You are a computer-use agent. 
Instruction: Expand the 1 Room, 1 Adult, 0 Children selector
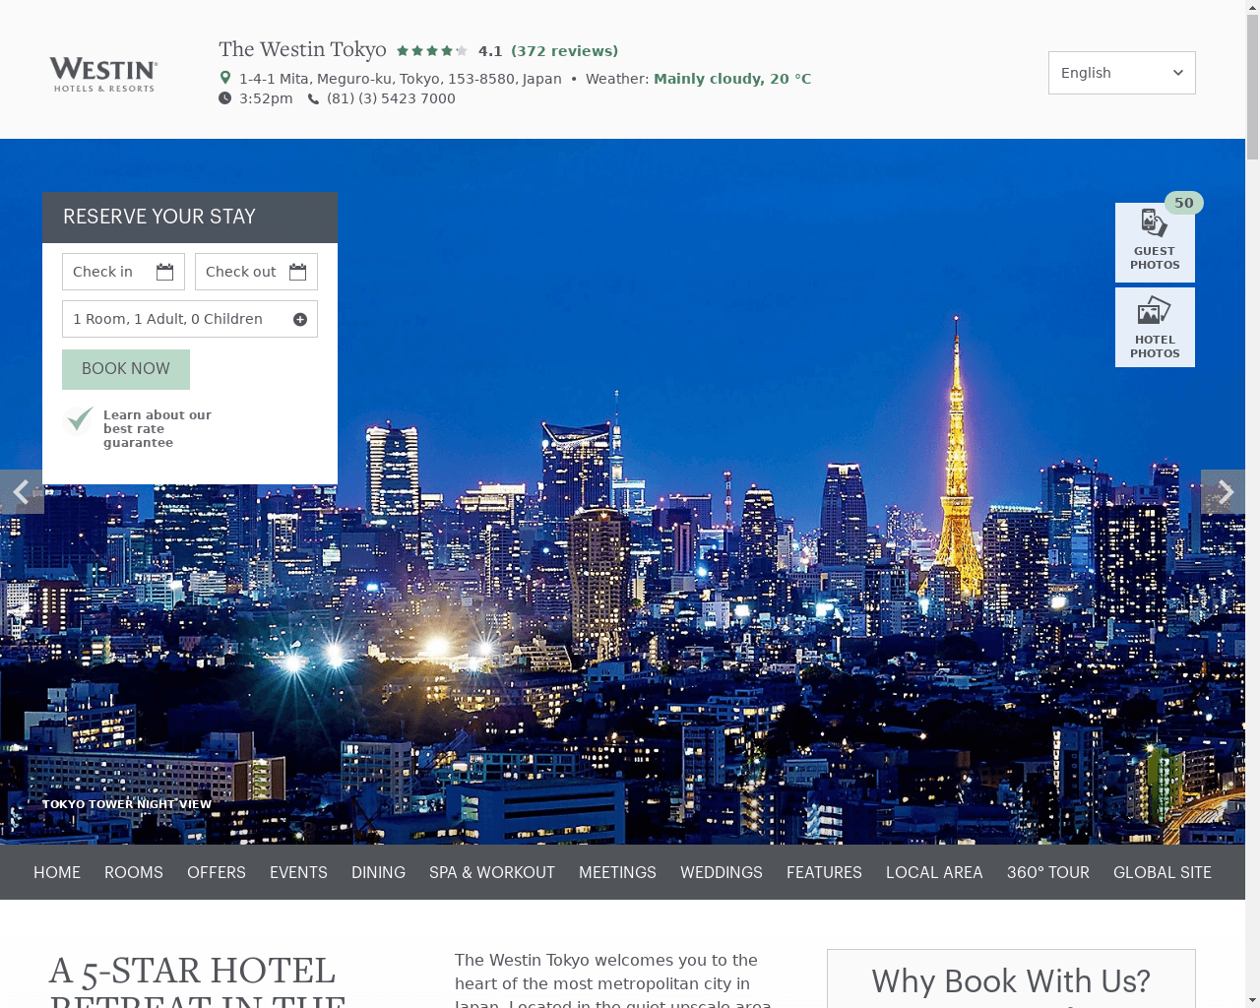(190, 319)
